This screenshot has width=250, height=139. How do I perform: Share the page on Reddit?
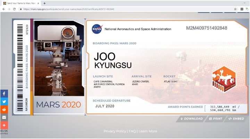tap(4, 109)
